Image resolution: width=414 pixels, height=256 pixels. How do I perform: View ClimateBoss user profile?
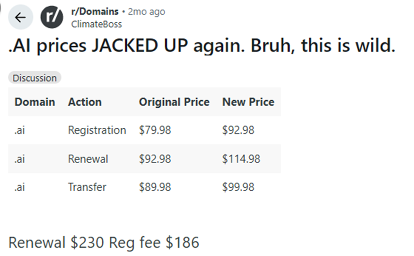pyautogui.click(x=96, y=24)
